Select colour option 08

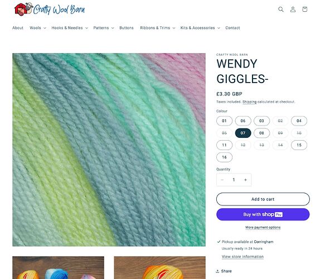pyautogui.click(x=261, y=133)
